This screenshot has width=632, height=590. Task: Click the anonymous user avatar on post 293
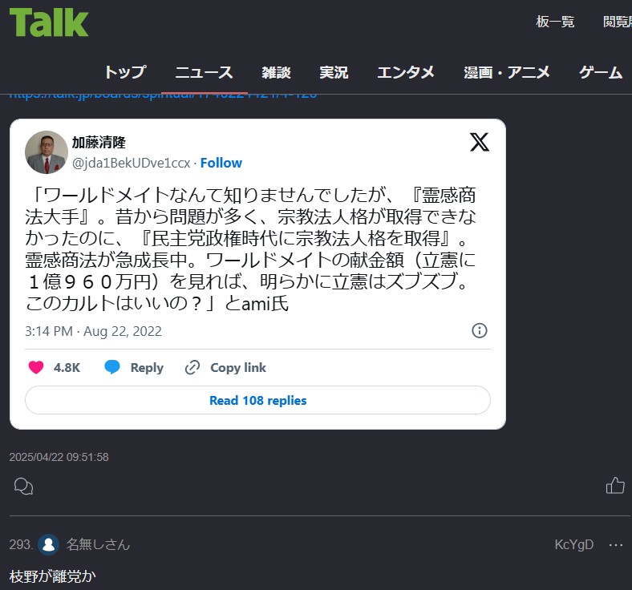point(49,545)
